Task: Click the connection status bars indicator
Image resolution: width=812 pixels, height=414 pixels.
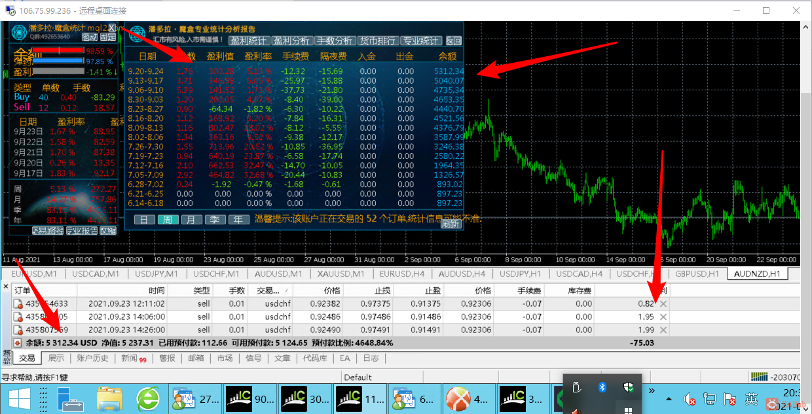Action: click(x=760, y=377)
